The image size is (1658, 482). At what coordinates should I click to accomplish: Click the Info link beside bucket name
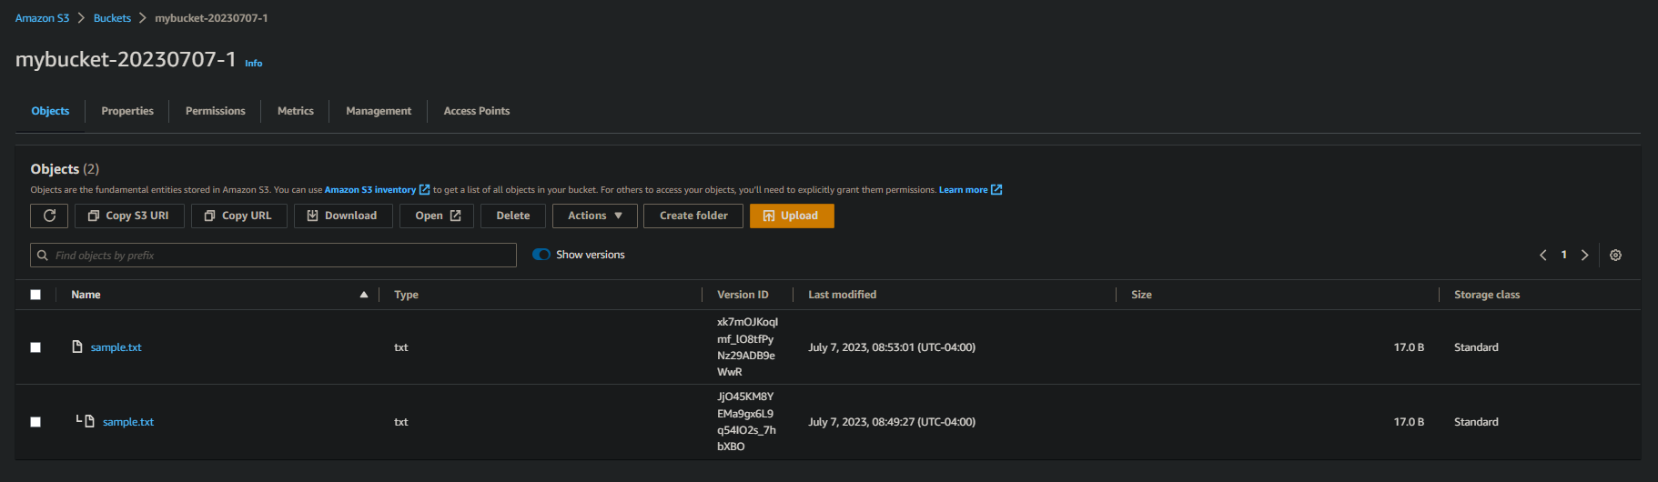tap(254, 64)
